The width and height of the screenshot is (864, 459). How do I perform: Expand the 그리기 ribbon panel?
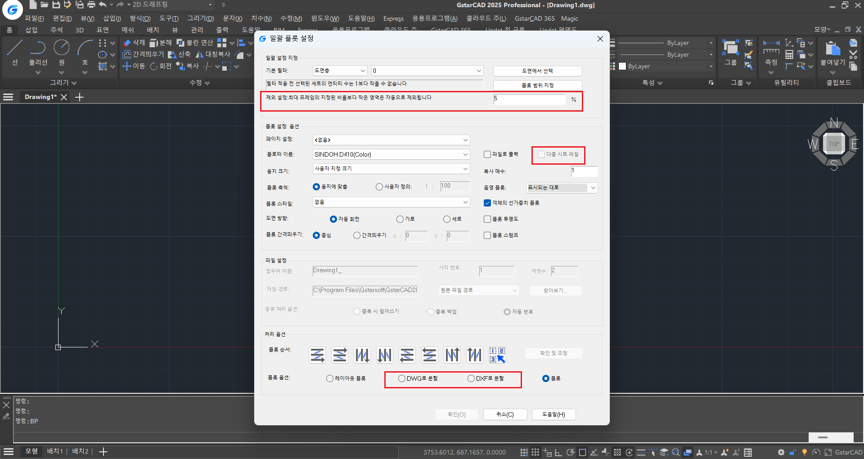pyautogui.click(x=63, y=83)
